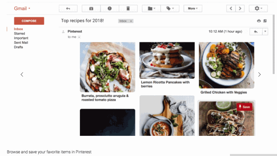Screen dimensions: 277x156
Task: Remove the Inbox label with x
Action: point(131,21)
